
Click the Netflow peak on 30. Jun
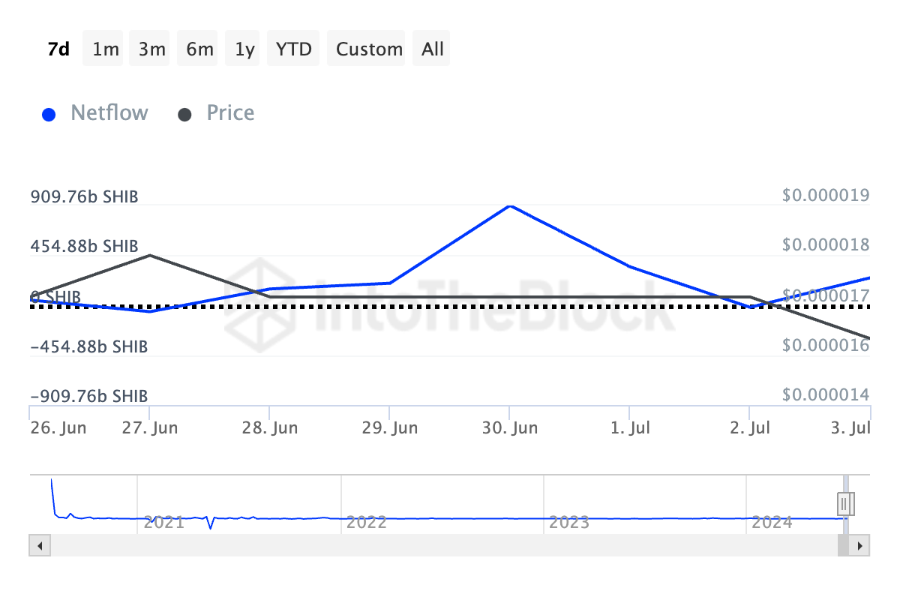point(510,205)
